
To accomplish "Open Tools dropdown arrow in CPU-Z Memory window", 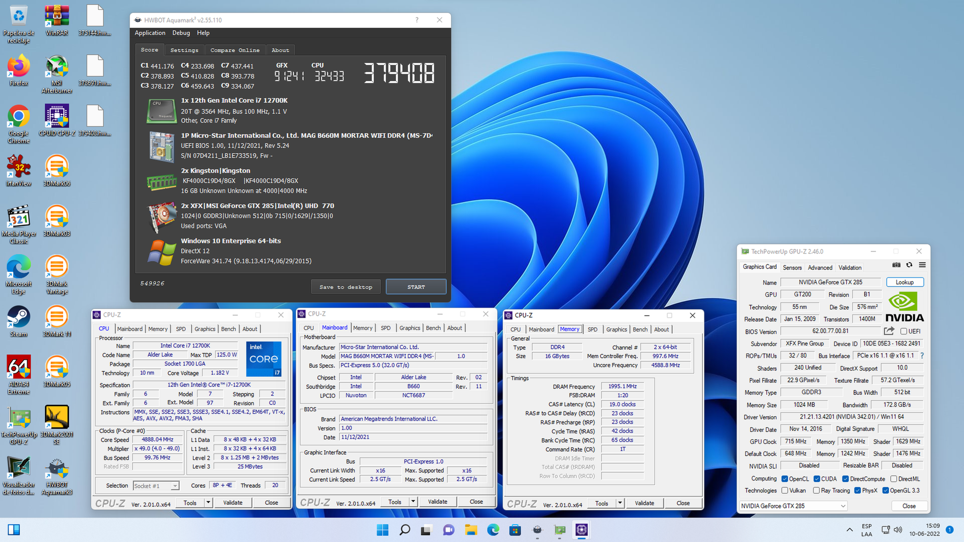I will (620, 503).
